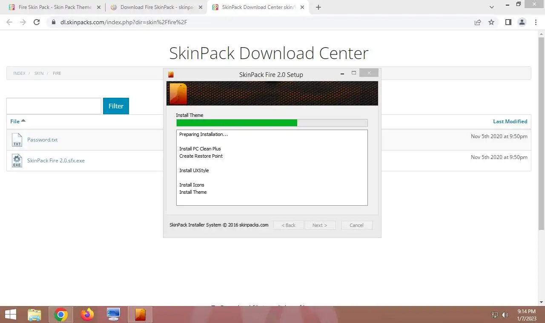Click the SkinPack Download Center heading
Screen dimensions: 545x323
[269, 53]
